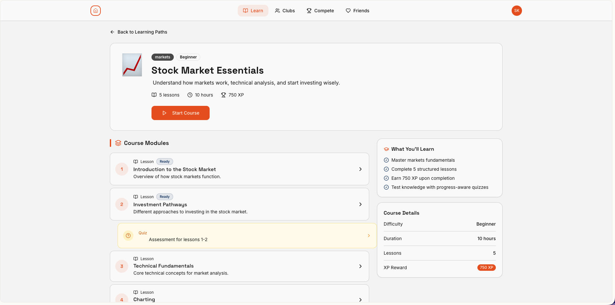
Task: Click Back to Learning Paths link
Action: click(x=142, y=32)
